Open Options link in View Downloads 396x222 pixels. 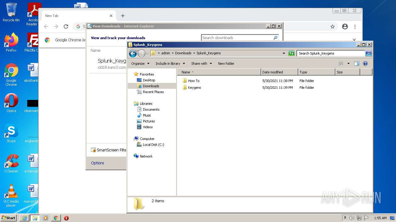pyautogui.click(x=97, y=163)
